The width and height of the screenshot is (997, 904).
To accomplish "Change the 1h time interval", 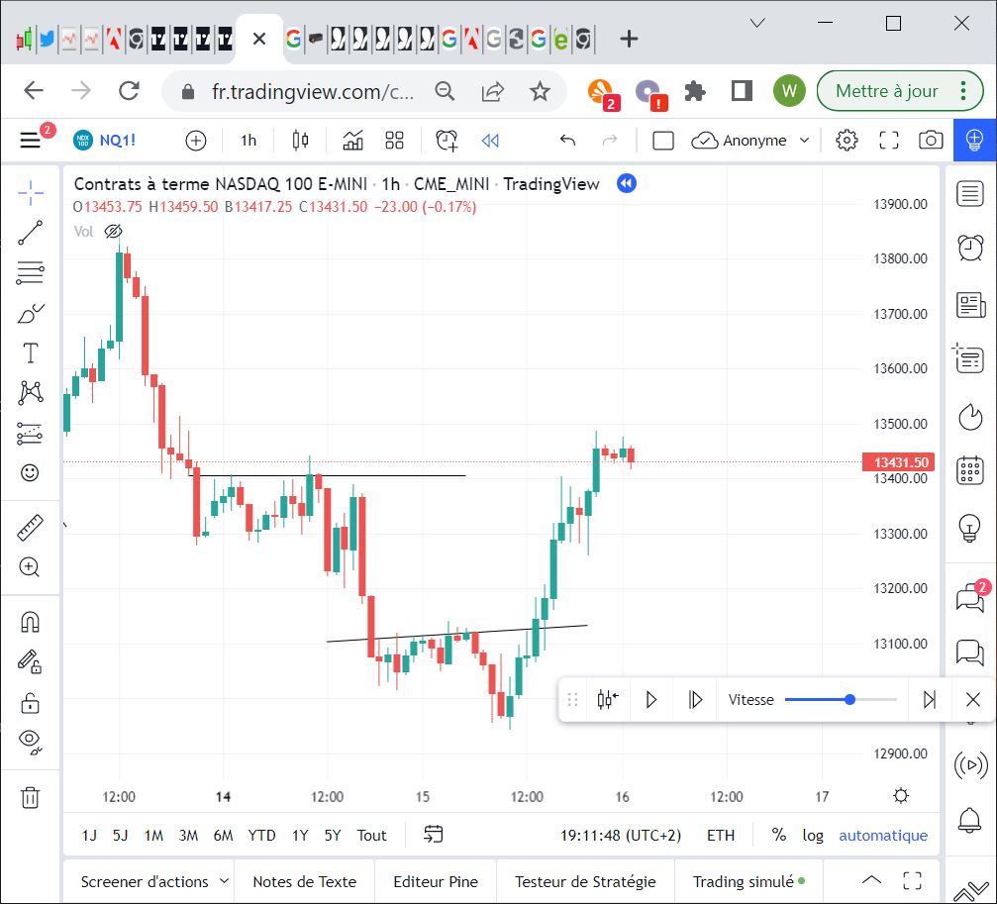I will pos(249,140).
